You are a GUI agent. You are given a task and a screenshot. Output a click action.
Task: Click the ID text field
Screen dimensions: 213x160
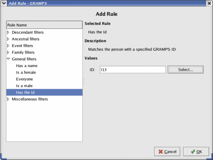(133, 70)
